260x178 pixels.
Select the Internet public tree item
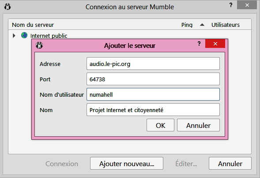coord(49,36)
